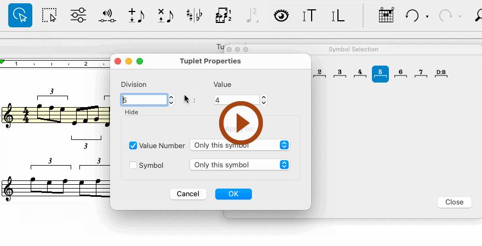Click the 4/4 time signature

[26, 115]
